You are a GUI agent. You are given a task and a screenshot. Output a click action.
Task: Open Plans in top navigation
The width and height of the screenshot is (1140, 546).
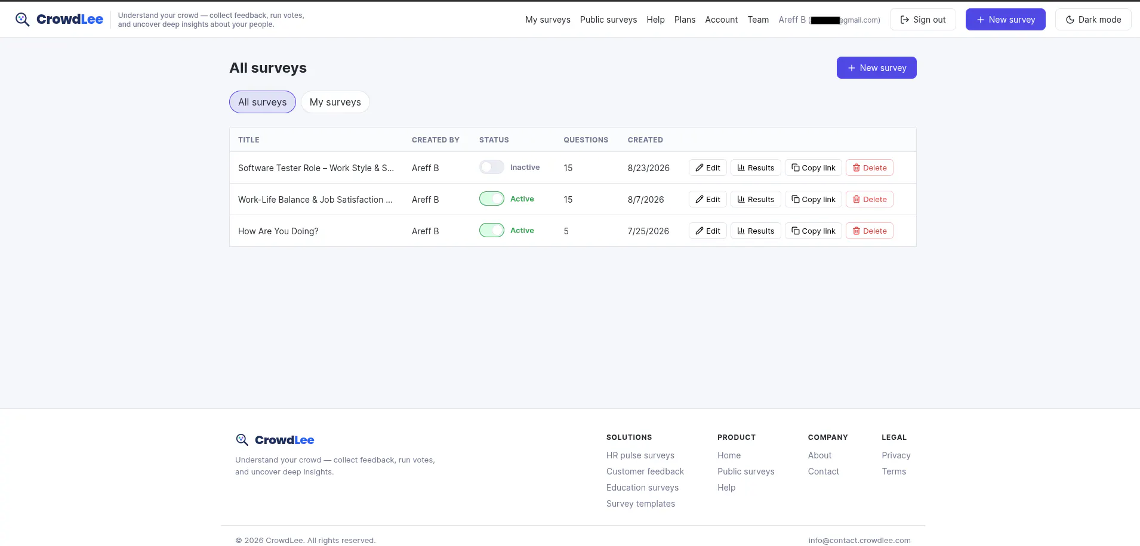click(x=685, y=20)
